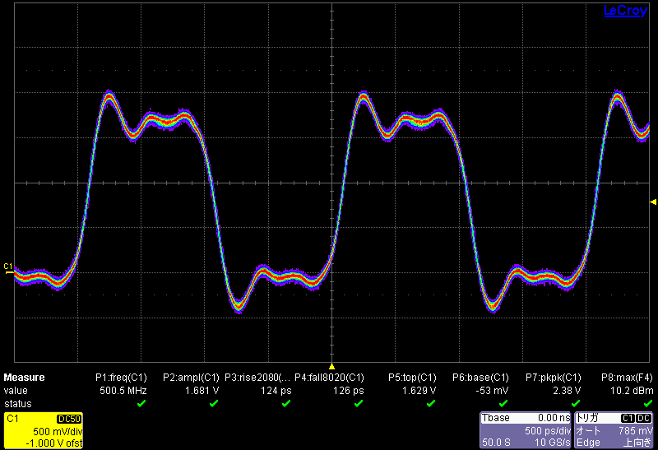
Task: Click the 500 ps/div timebase value
Action: point(548,431)
